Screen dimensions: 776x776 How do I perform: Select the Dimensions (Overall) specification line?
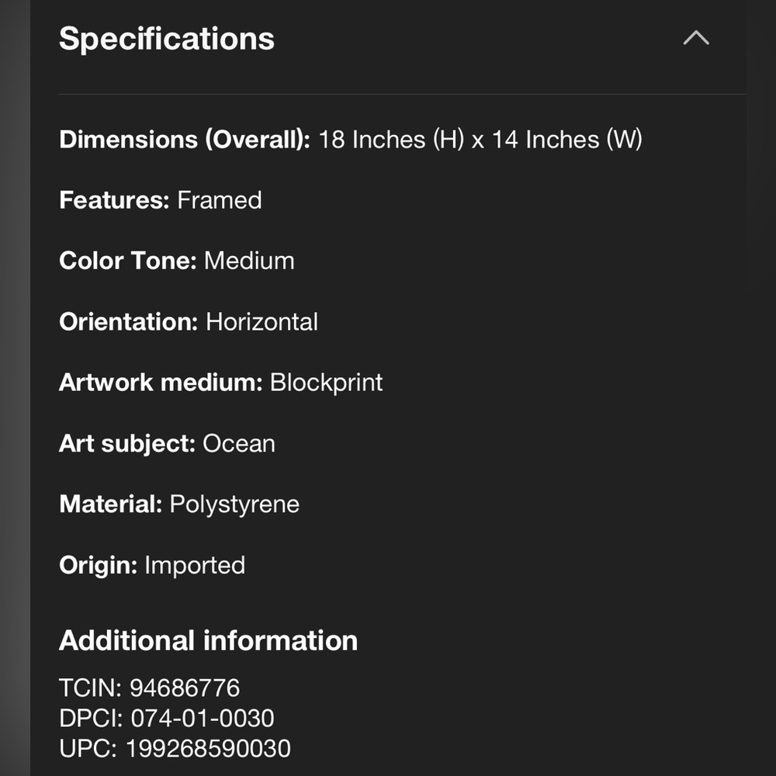(351, 140)
